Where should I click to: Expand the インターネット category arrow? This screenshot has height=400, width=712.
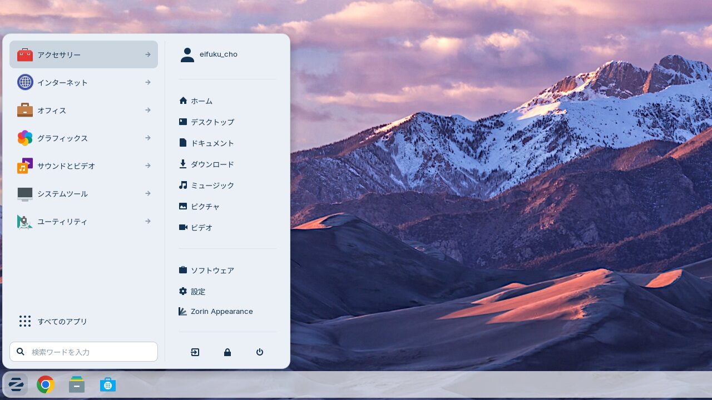tap(148, 82)
